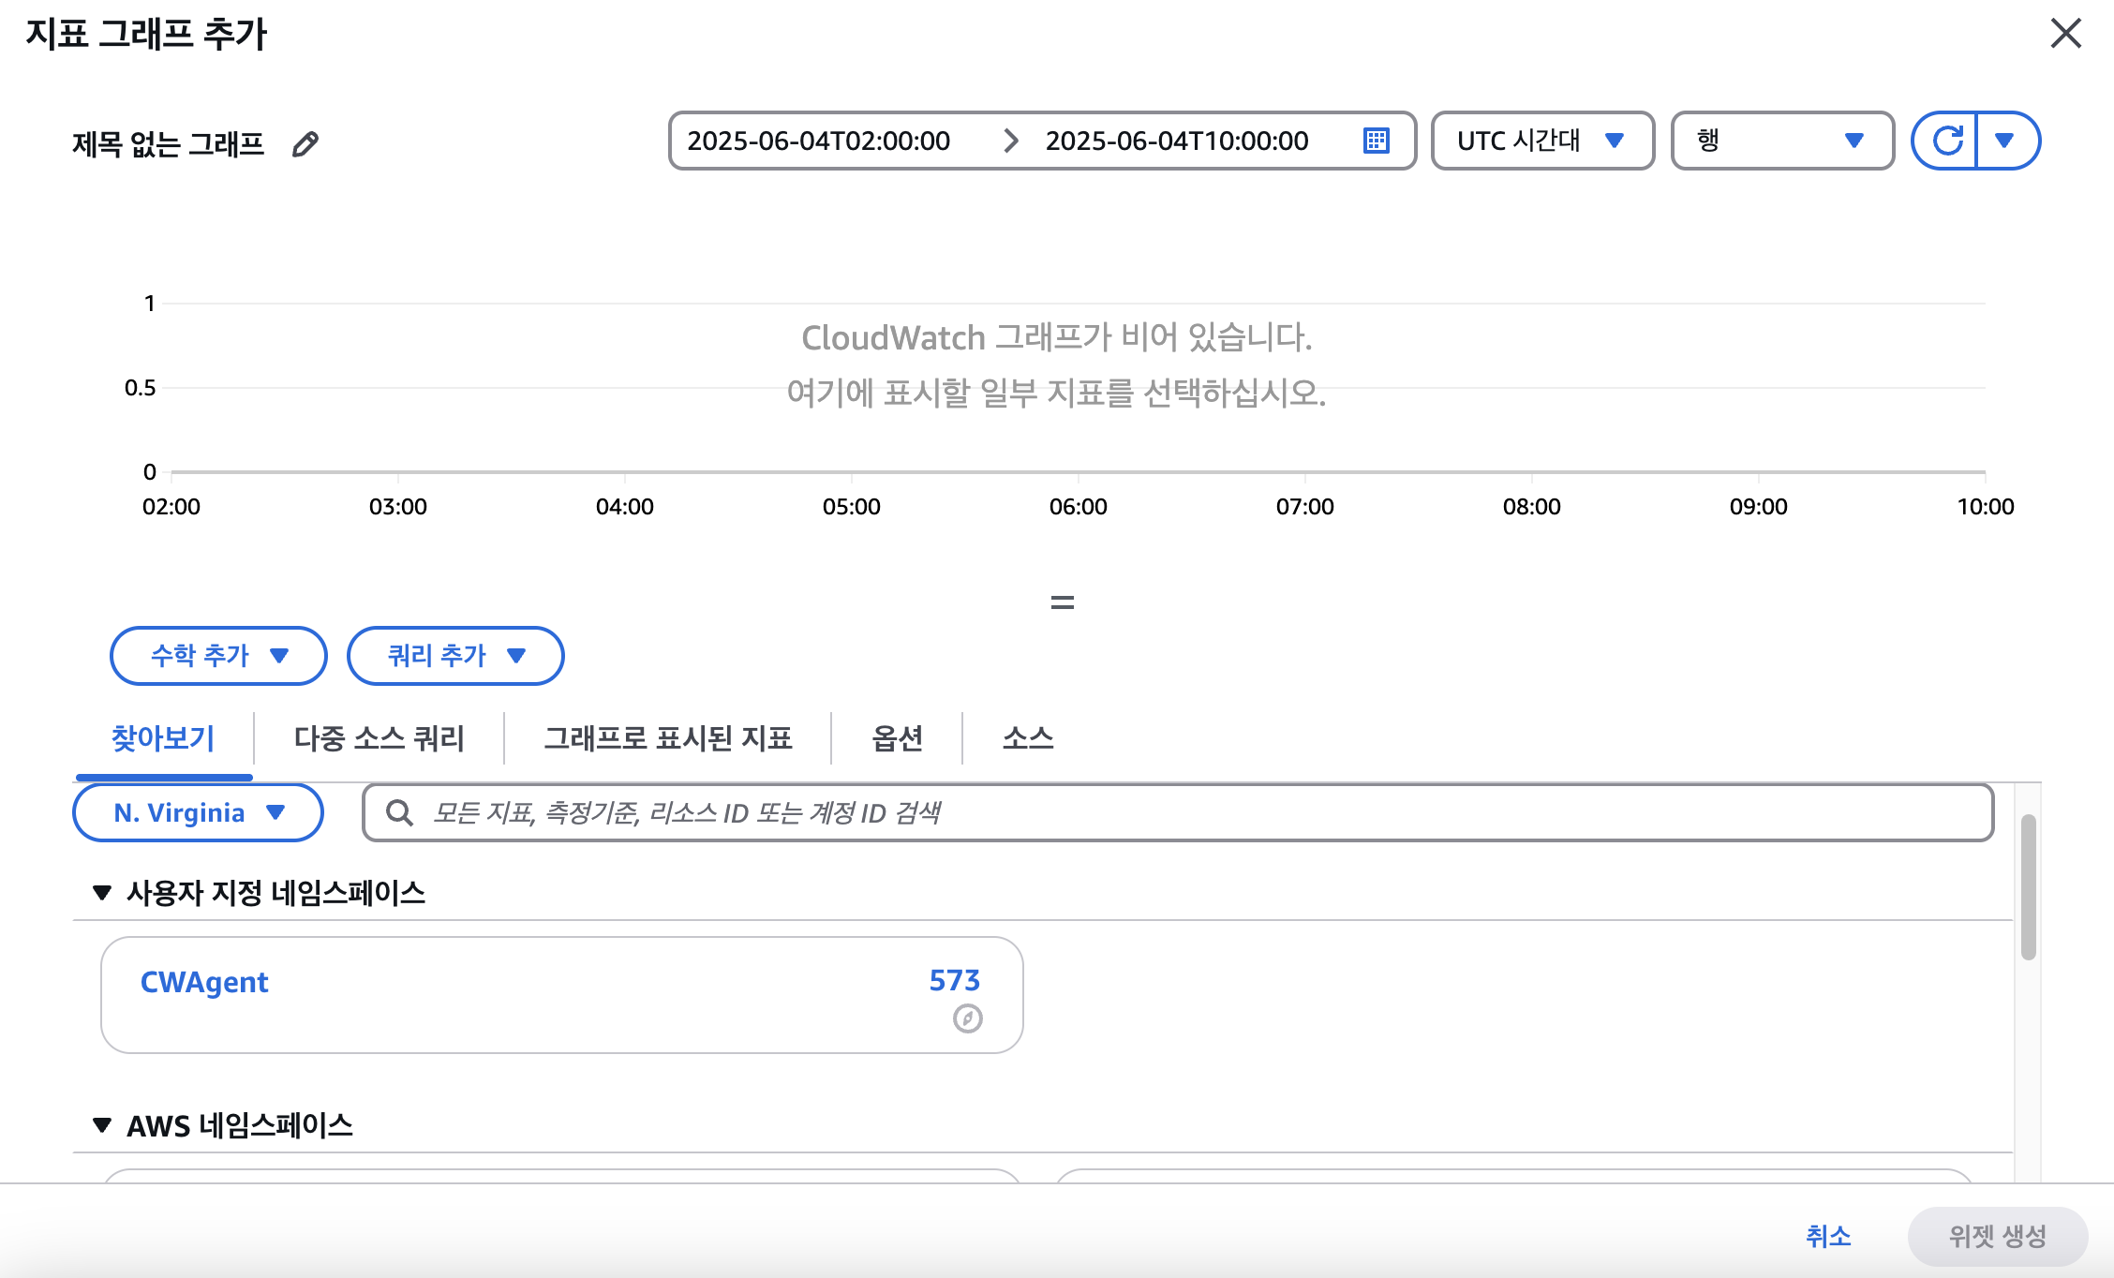2114x1278 pixels.
Task: Click the arrow between start and end times
Action: coord(1010,141)
